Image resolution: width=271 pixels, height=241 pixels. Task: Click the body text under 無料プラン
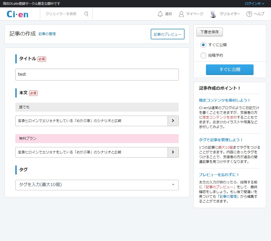point(70,152)
